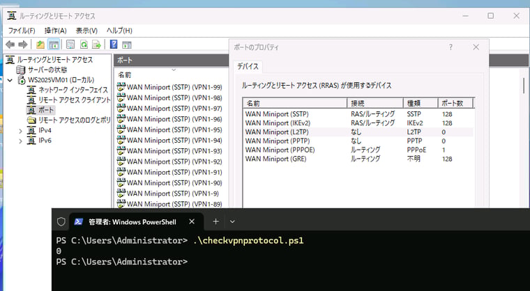Go up one level with the folder icon

[x=40, y=45]
